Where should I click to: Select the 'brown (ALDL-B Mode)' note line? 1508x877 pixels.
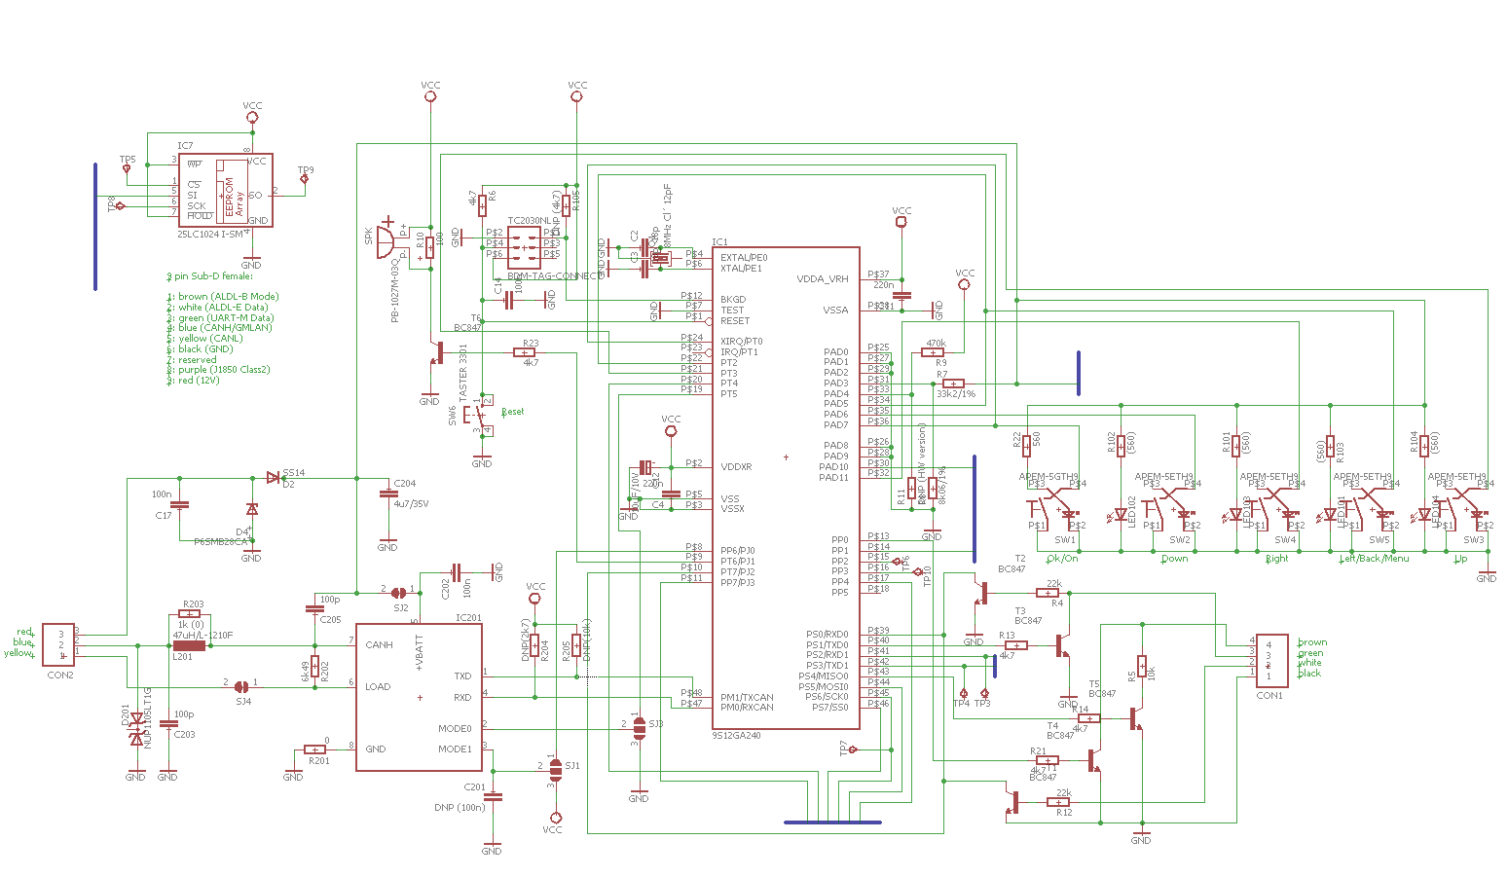point(223,297)
